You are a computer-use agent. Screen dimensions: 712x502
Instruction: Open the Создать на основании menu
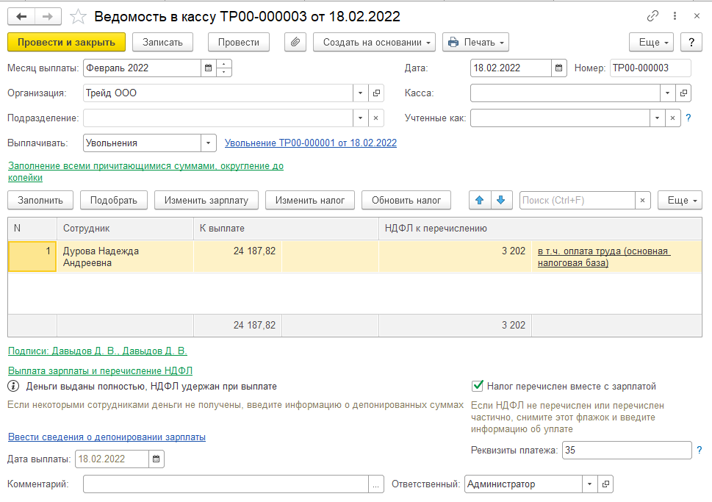tap(374, 42)
